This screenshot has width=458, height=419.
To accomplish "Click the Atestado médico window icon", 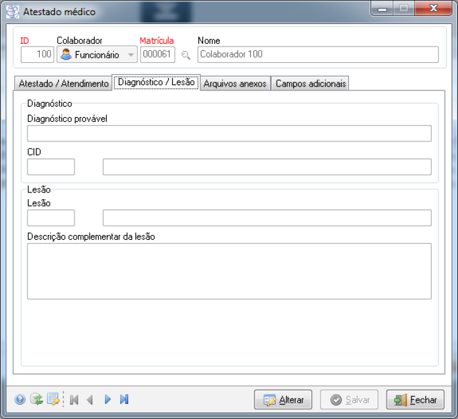I will coord(13,12).
